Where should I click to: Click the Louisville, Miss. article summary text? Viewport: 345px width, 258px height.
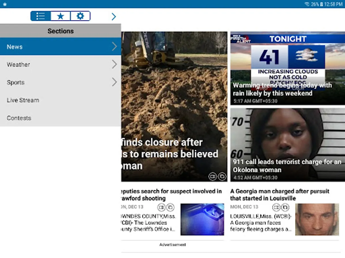[x=261, y=223]
